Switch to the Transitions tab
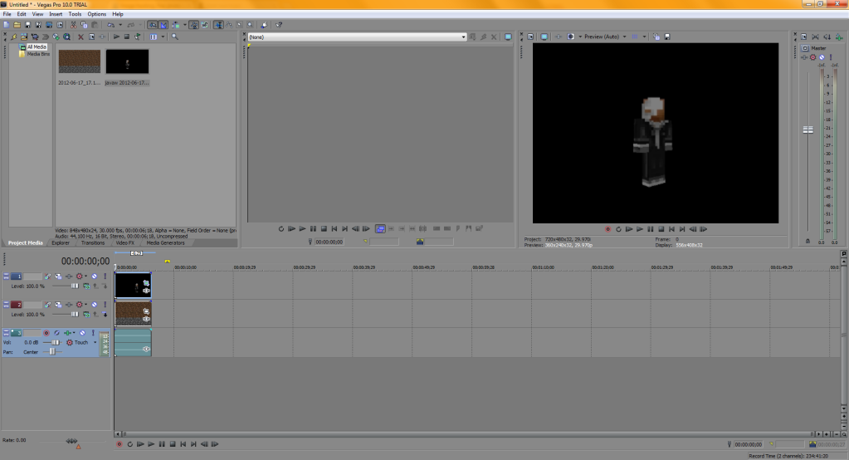 click(93, 242)
